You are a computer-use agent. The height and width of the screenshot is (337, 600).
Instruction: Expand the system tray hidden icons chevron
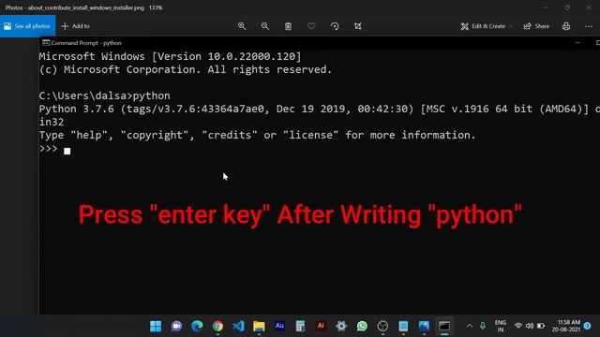(470, 326)
